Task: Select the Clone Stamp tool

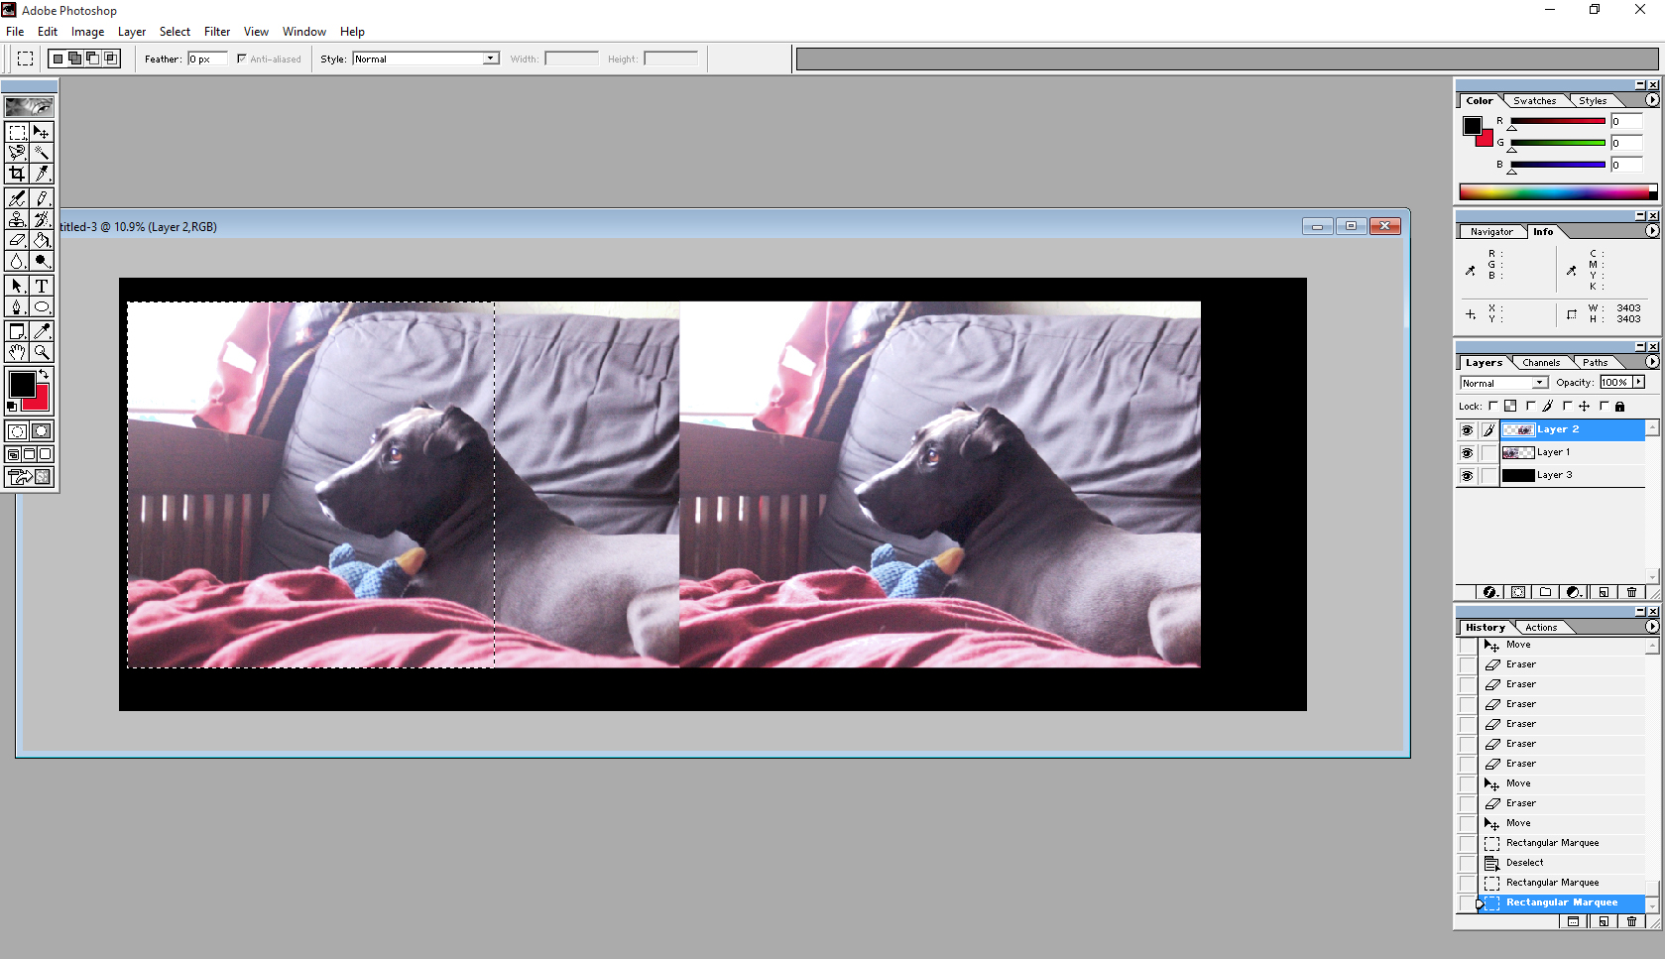Action: click(17, 219)
